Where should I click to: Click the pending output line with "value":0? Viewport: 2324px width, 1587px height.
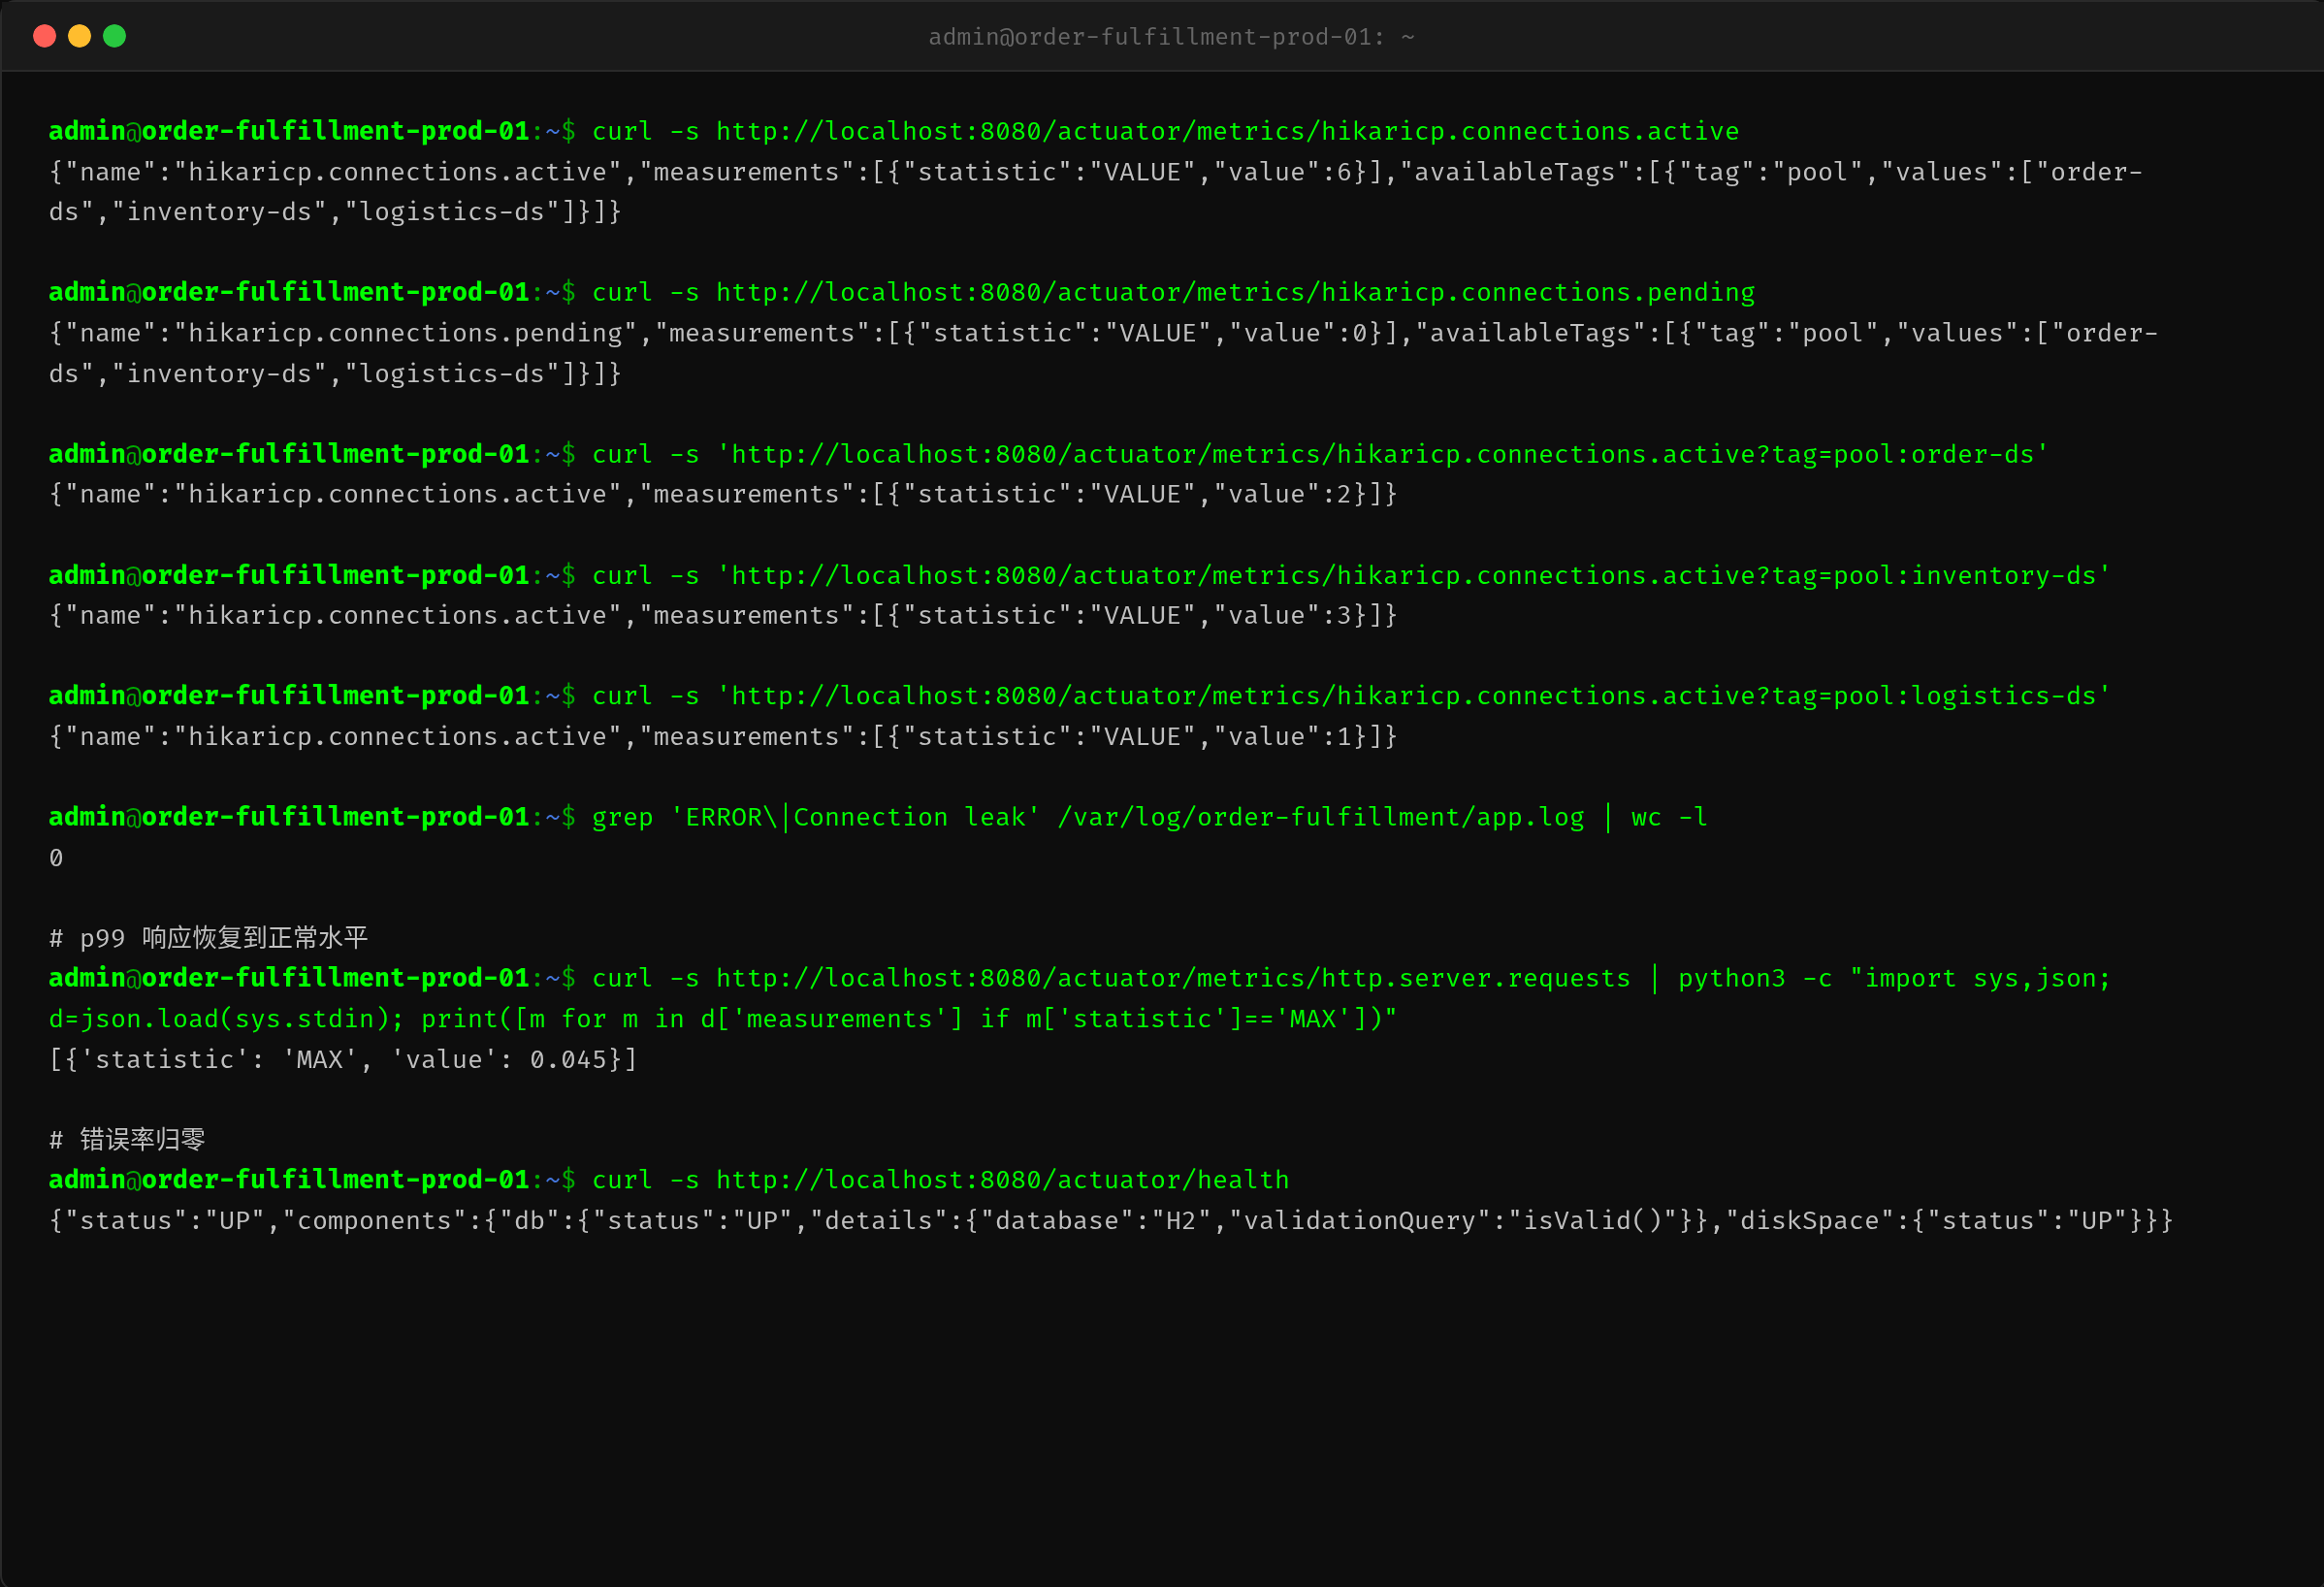[x=1103, y=333]
